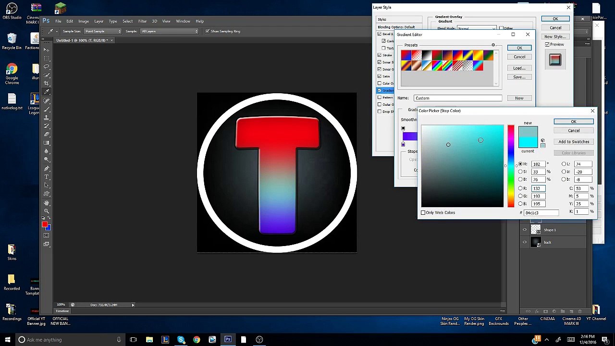Open the Image menu
The height and width of the screenshot is (346, 615).
(x=84, y=21)
